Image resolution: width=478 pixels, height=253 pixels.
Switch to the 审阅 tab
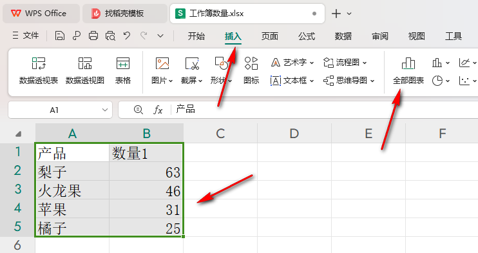[380, 36]
